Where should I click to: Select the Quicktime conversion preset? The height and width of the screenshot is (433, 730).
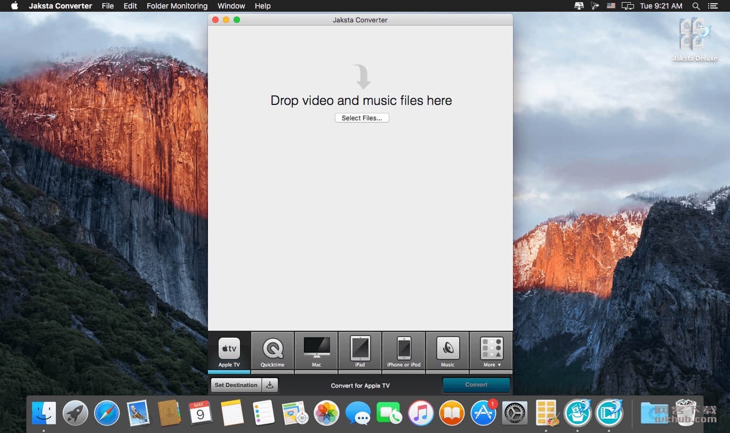pos(272,352)
